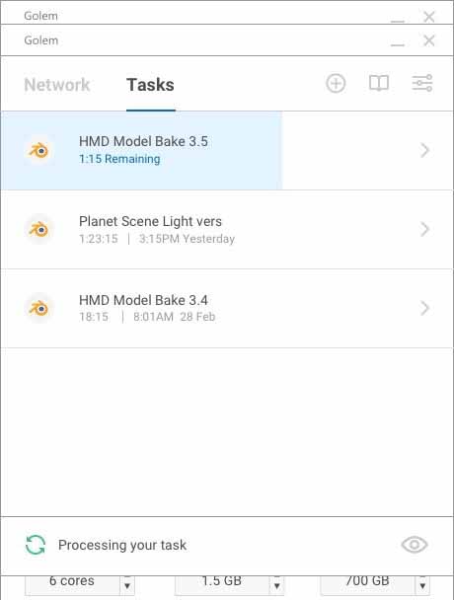The width and height of the screenshot is (454, 600).
Task: Open the 700 GB dropdown arrow
Action: 422,585
